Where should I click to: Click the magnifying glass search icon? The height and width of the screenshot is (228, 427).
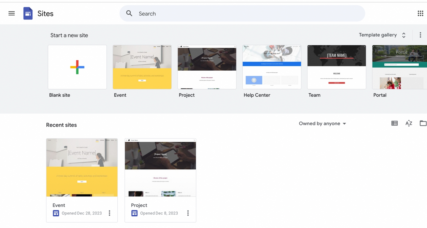coord(129,14)
